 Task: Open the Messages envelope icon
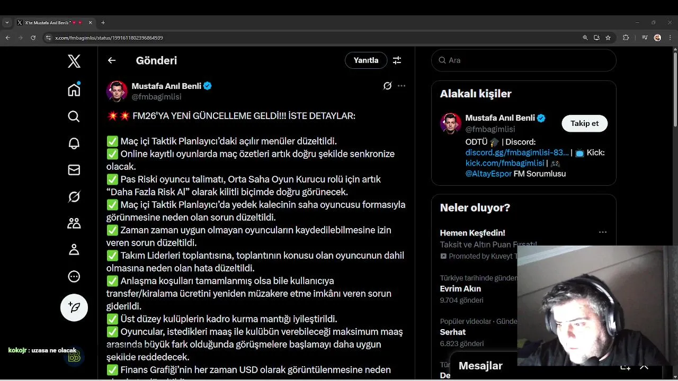74,170
